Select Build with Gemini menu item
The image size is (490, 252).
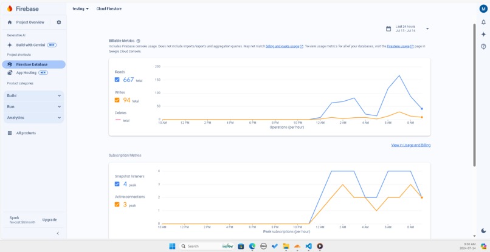(x=33, y=45)
